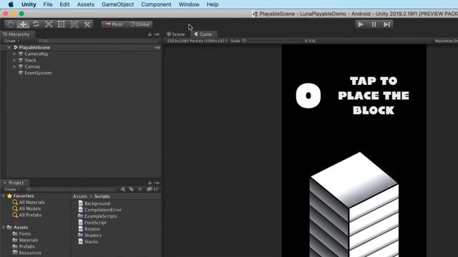Screen dimensions: 458x257
Task: Open Hierarchy Create dropdown
Action: [12, 41]
